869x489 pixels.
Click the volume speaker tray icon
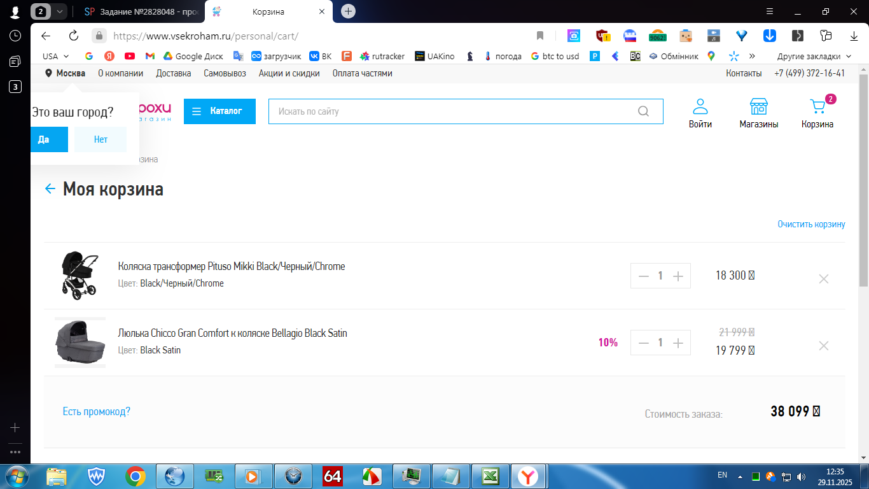pyautogui.click(x=802, y=476)
